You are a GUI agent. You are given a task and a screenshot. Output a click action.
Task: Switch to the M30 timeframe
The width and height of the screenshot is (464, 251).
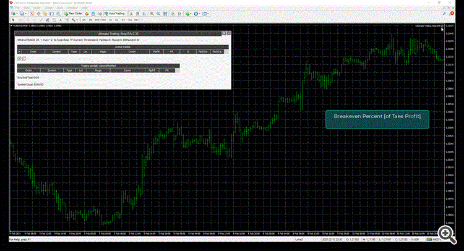pos(103,20)
